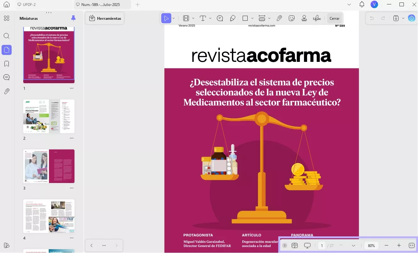Select the rectangle shape tool

pos(245,18)
